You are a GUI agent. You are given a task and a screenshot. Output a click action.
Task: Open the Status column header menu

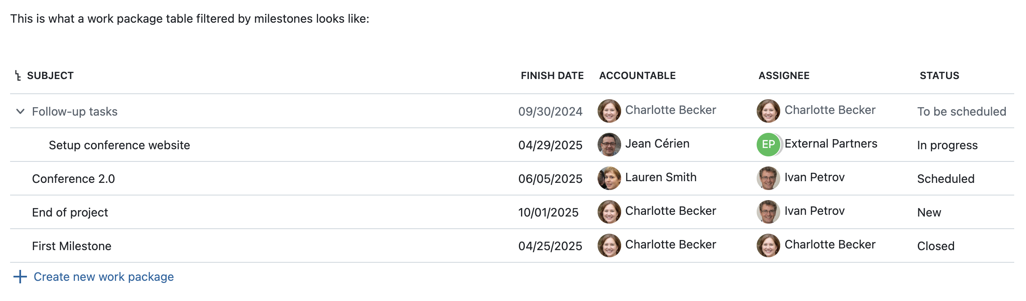939,76
